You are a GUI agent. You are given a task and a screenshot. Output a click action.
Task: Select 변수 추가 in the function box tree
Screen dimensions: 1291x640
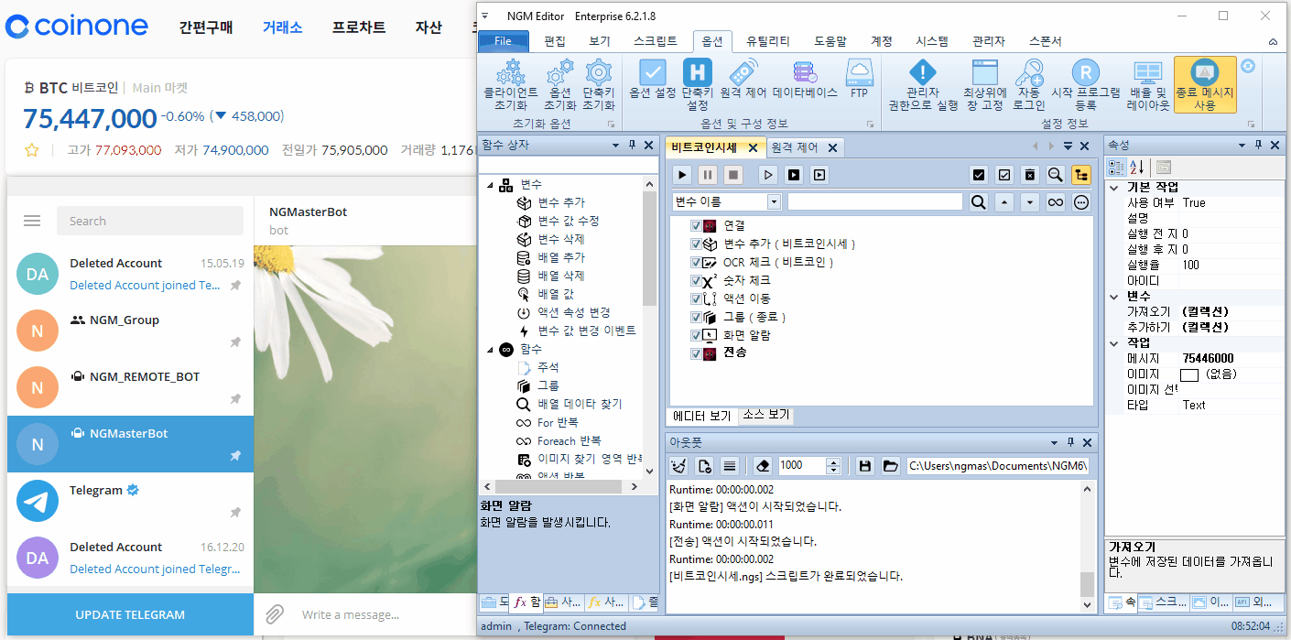click(561, 202)
